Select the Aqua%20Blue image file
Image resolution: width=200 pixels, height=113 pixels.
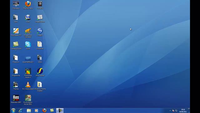pyautogui.click(x=28, y=59)
